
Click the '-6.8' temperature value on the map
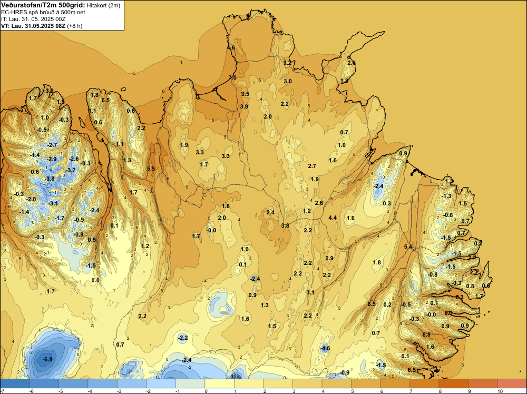click(47, 359)
